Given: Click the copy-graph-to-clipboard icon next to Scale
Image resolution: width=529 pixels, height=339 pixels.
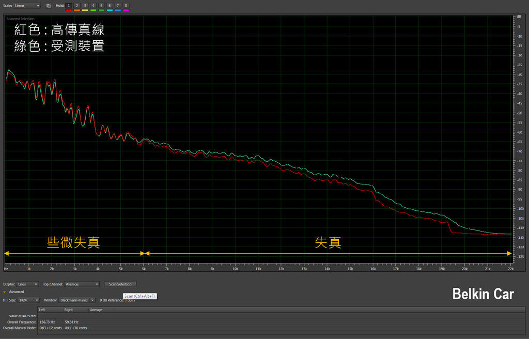Looking at the screenshot, I should [x=48, y=6].
